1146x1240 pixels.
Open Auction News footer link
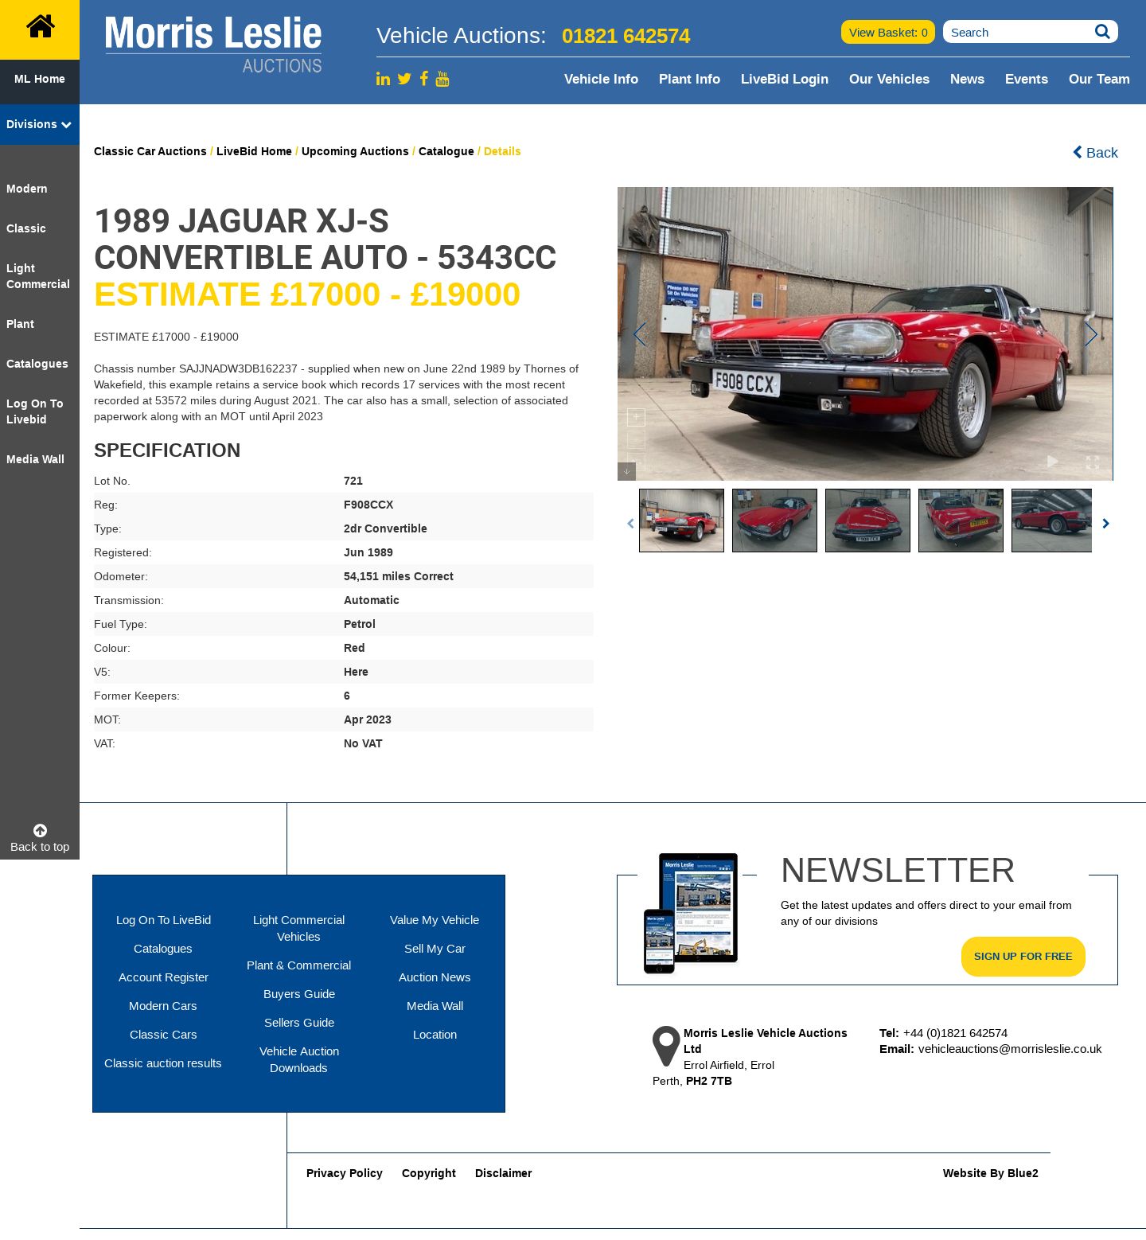(x=435, y=977)
